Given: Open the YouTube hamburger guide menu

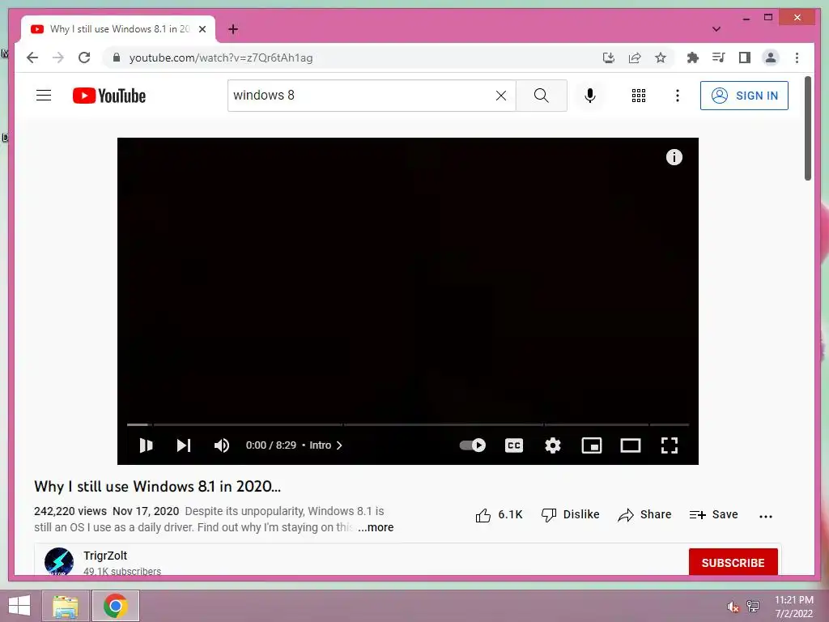Looking at the screenshot, I should pyautogui.click(x=44, y=96).
